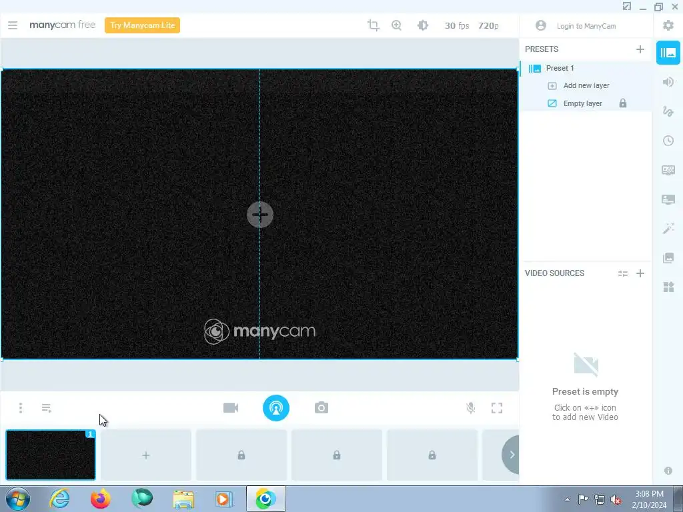
Task: Select the crop tool icon
Action: click(374, 25)
